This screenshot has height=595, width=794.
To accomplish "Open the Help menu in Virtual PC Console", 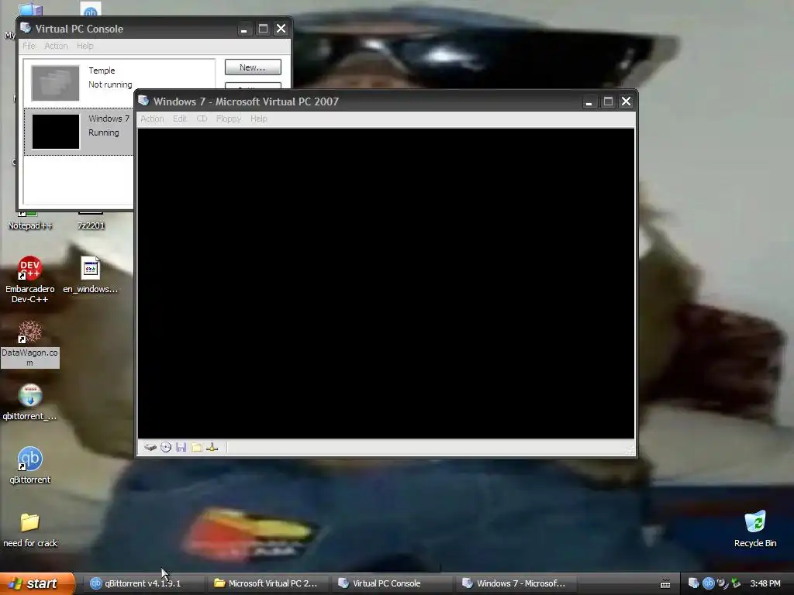I will point(85,46).
